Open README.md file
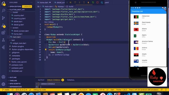Screen dimensions: 169x95 pyautogui.click(x=17, y=71)
